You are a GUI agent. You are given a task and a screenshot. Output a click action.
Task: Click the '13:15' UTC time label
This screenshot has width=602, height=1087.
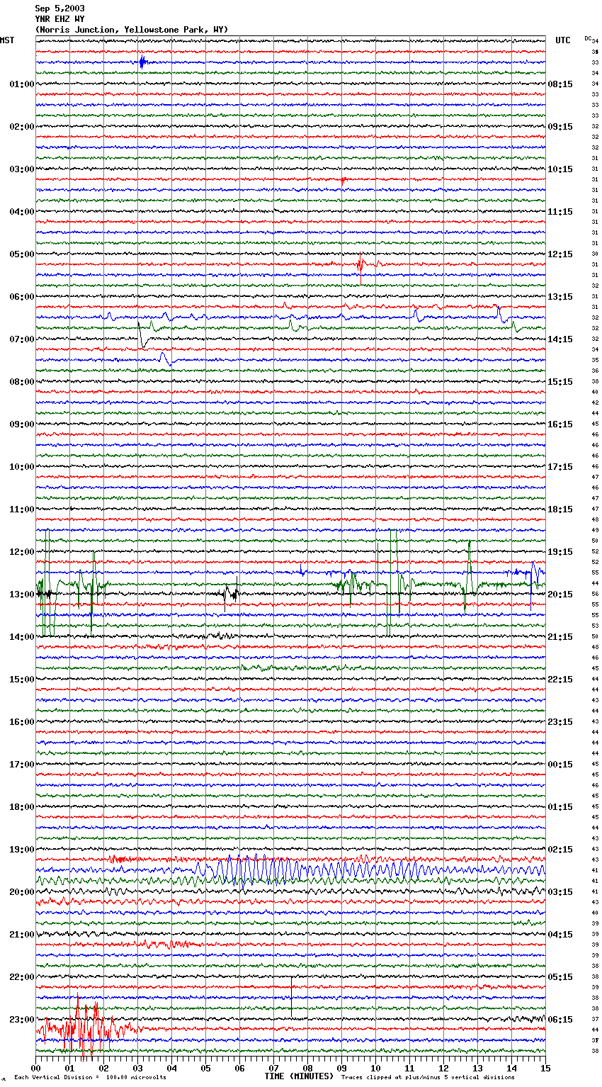560,297
